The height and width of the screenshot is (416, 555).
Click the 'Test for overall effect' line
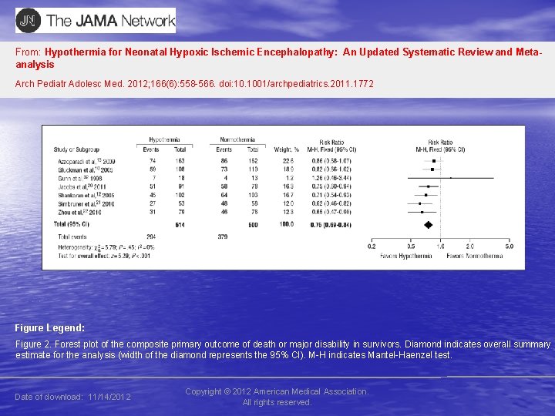pyautogui.click(x=104, y=256)
